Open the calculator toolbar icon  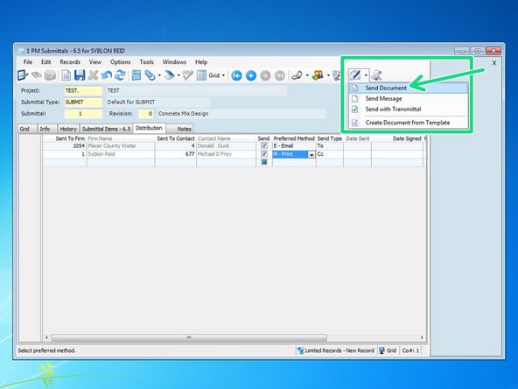click(136, 75)
